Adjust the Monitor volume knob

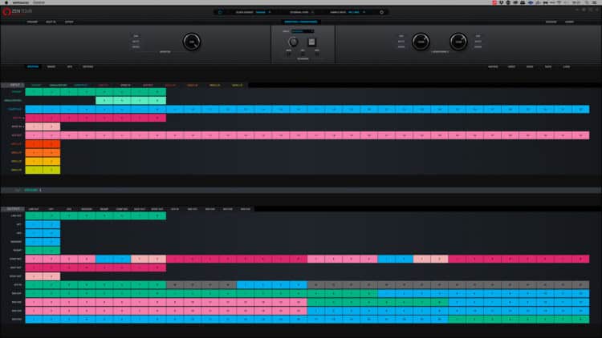tap(192, 42)
